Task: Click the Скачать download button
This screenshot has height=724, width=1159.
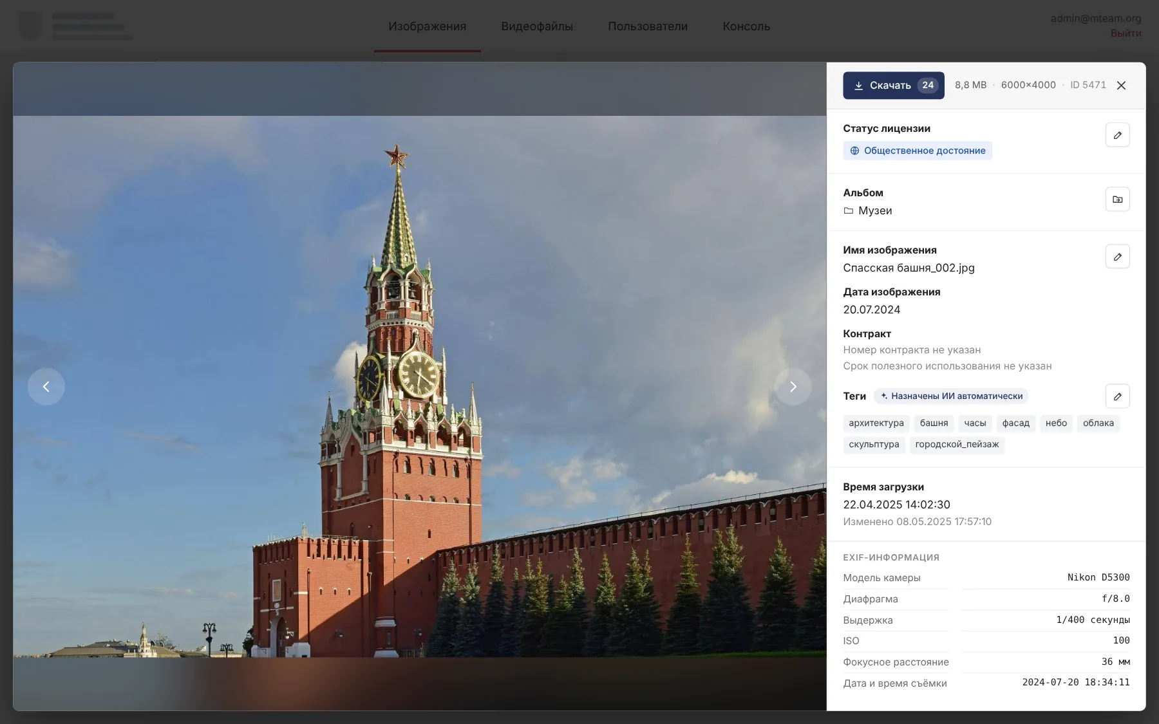Action: coord(893,86)
